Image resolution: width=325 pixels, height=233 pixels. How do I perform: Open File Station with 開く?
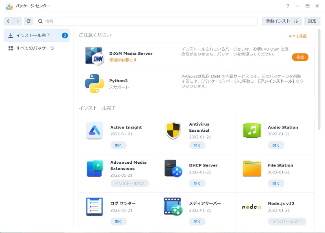pyautogui.click(x=276, y=184)
